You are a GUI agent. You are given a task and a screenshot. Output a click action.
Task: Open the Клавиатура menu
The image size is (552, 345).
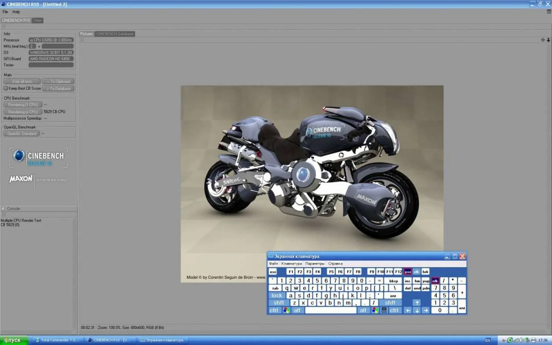pyautogui.click(x=292, y=264)
